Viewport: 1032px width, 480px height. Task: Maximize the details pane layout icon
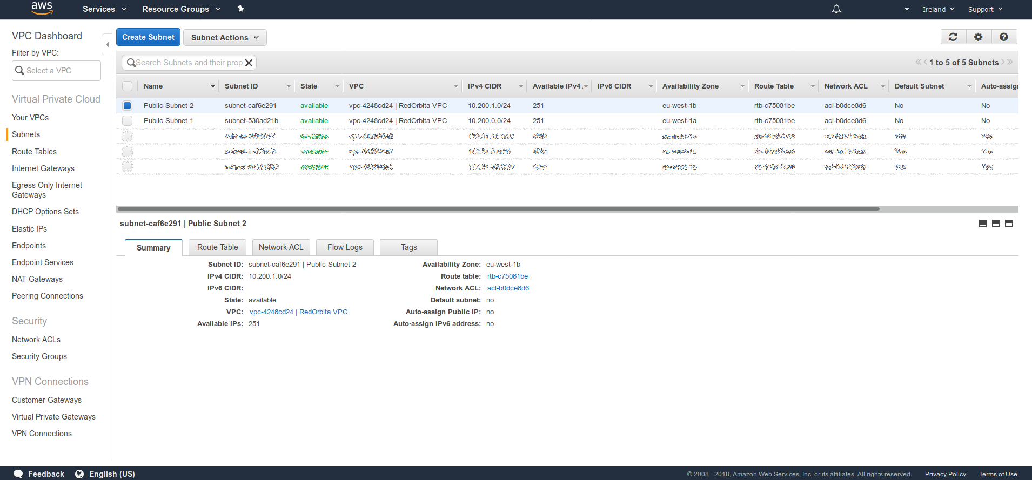coord(1009,224)
